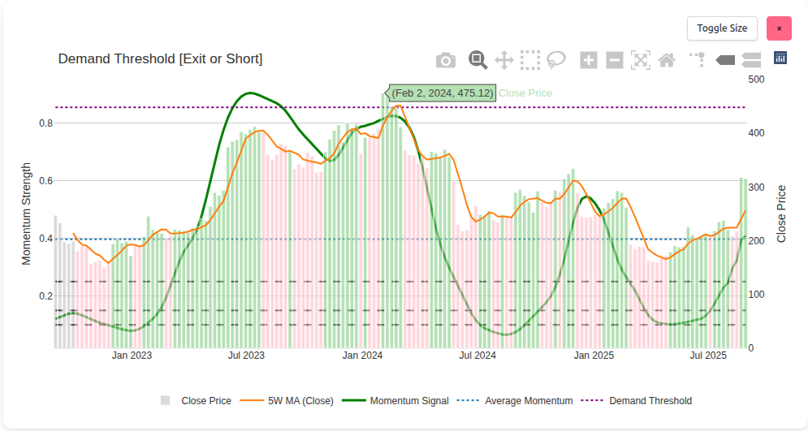Click the orange 5W MA legend line
Screen dimensions: 808x431
tap(252, 400)
